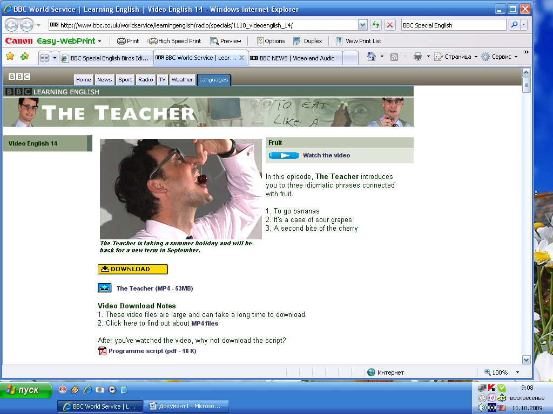Expand the printer options dropdown arrow
The height and width of the screenshot is (414, 553).
point(428,56)
